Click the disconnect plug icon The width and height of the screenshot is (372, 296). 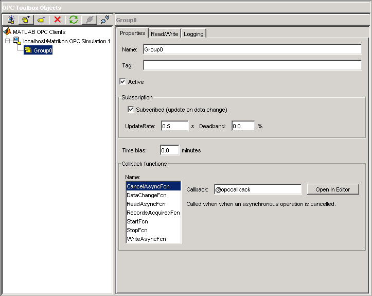105,20
